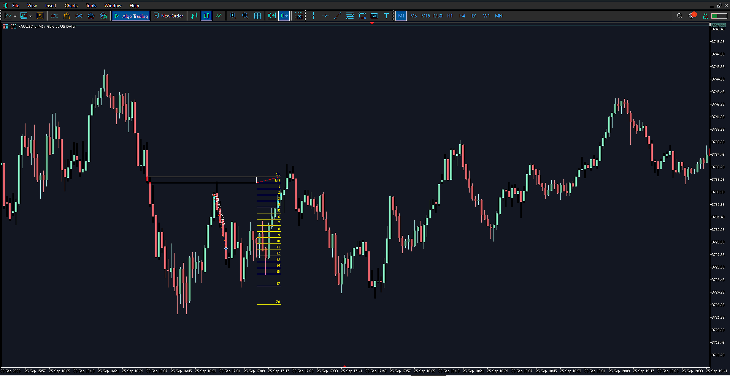
Task: Open the Market shopping bag icon
Action: coord(67,16)
